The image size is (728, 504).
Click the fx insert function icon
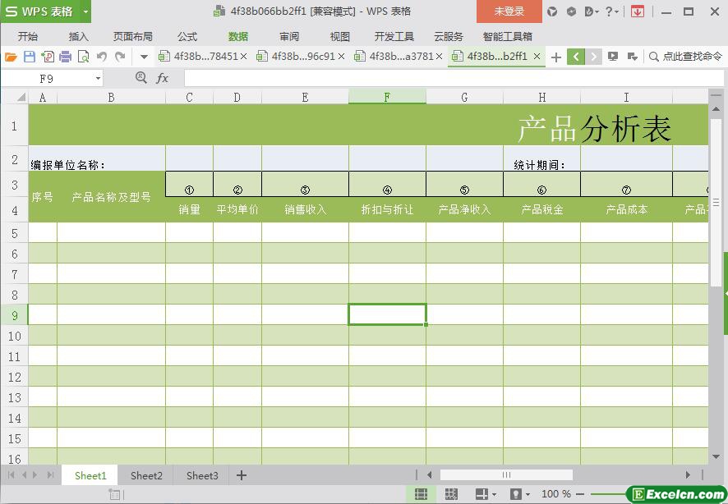pyautogui.click(x=163, y=78)
